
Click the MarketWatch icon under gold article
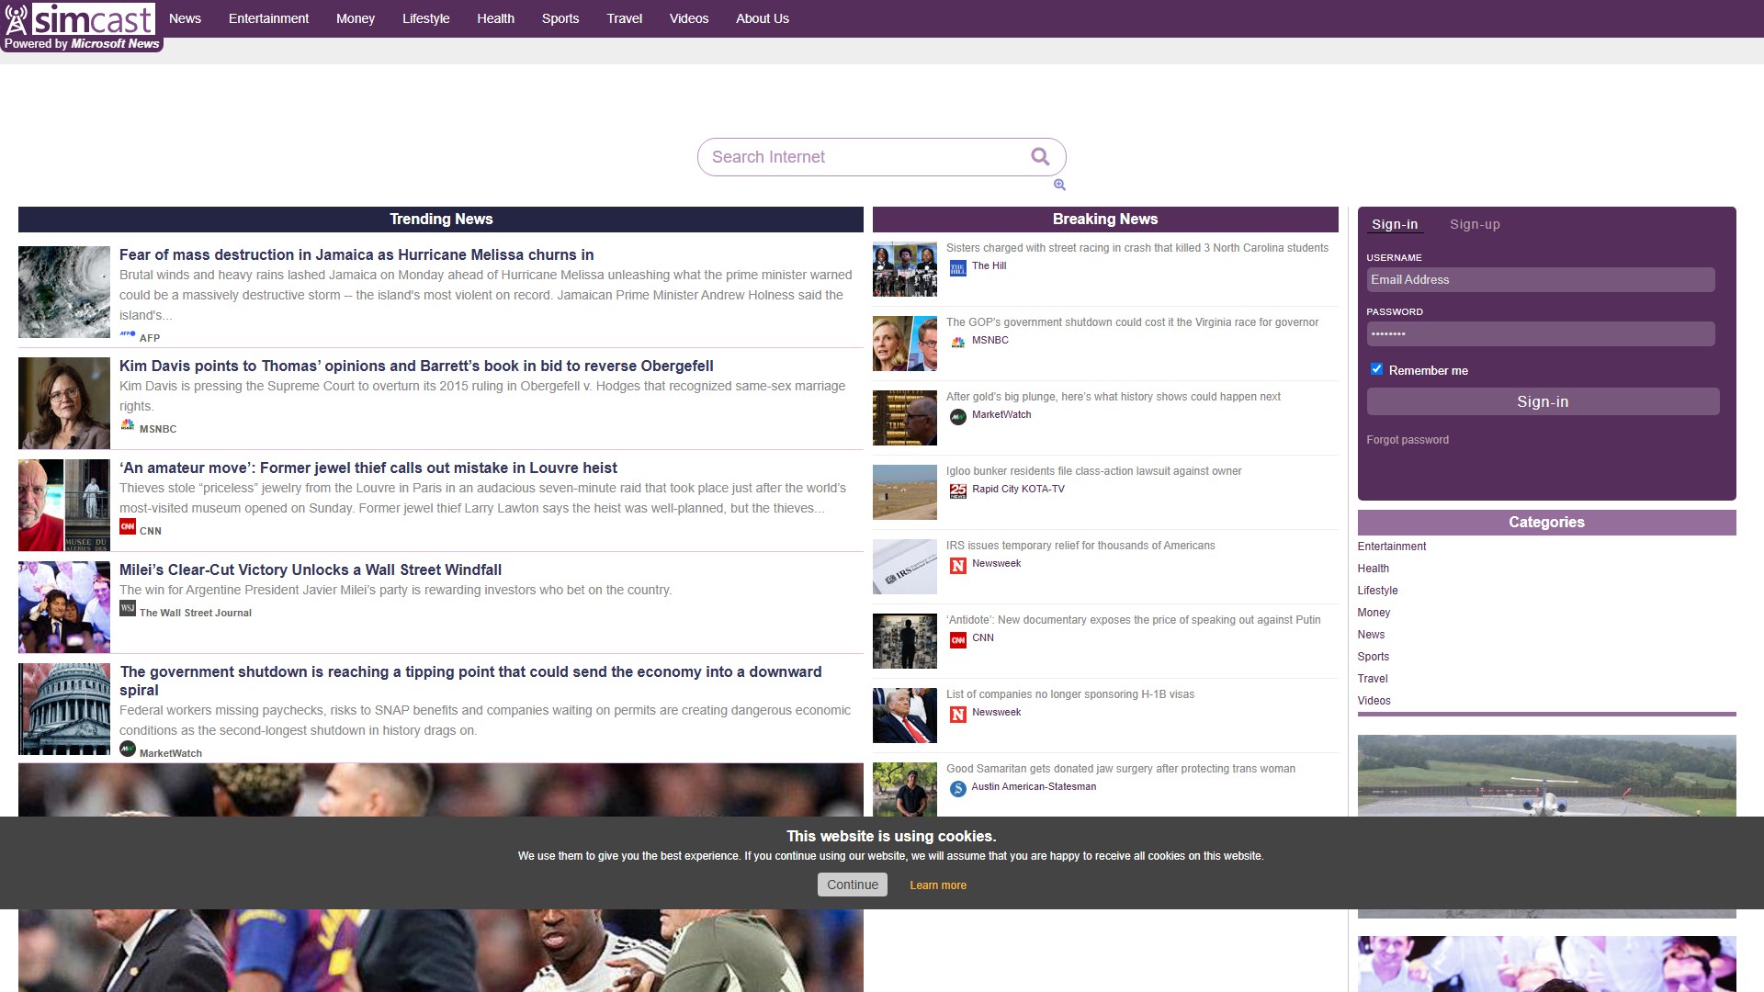957,417
